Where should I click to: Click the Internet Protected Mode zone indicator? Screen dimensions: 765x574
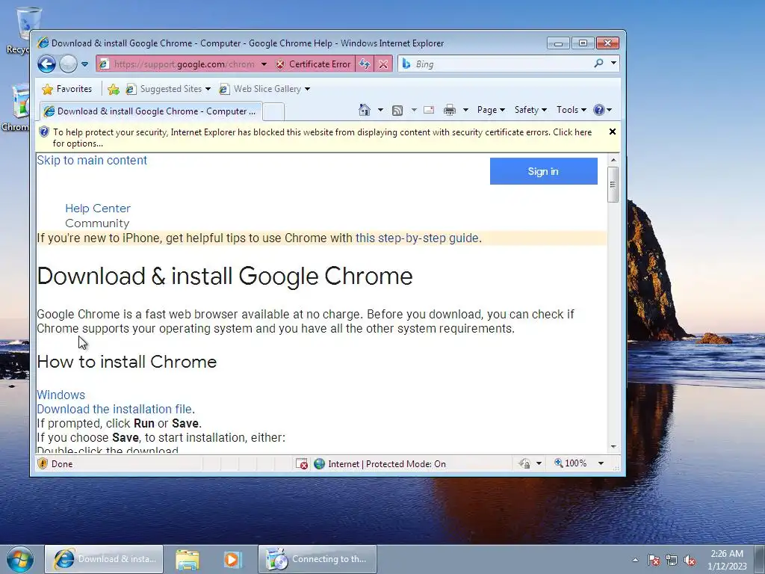pos(380,463)
